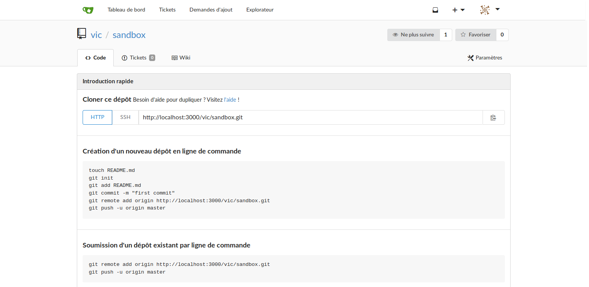589x287 pixels.
Task: Select the HTTP clone protocol
Action: (x=98, y=117)
